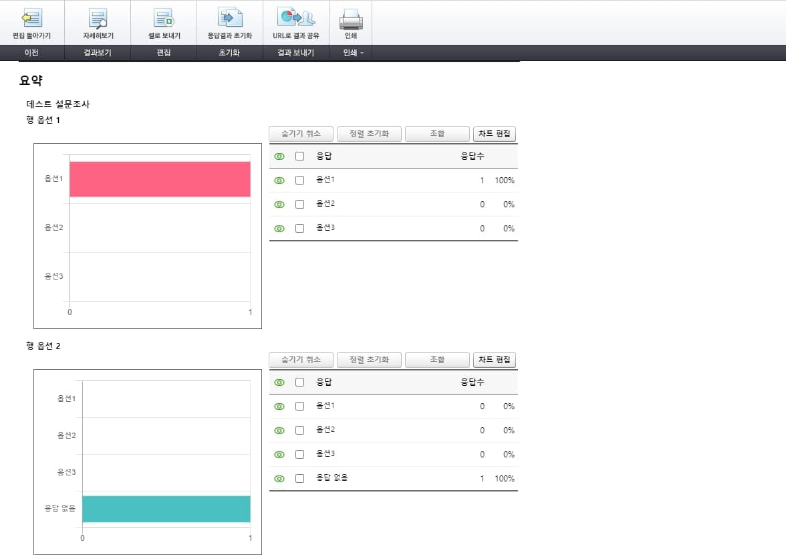Click the pink 옵션1 bar in the chart
Viewport: 786px width, 555px height.
(x=160, y=178)
